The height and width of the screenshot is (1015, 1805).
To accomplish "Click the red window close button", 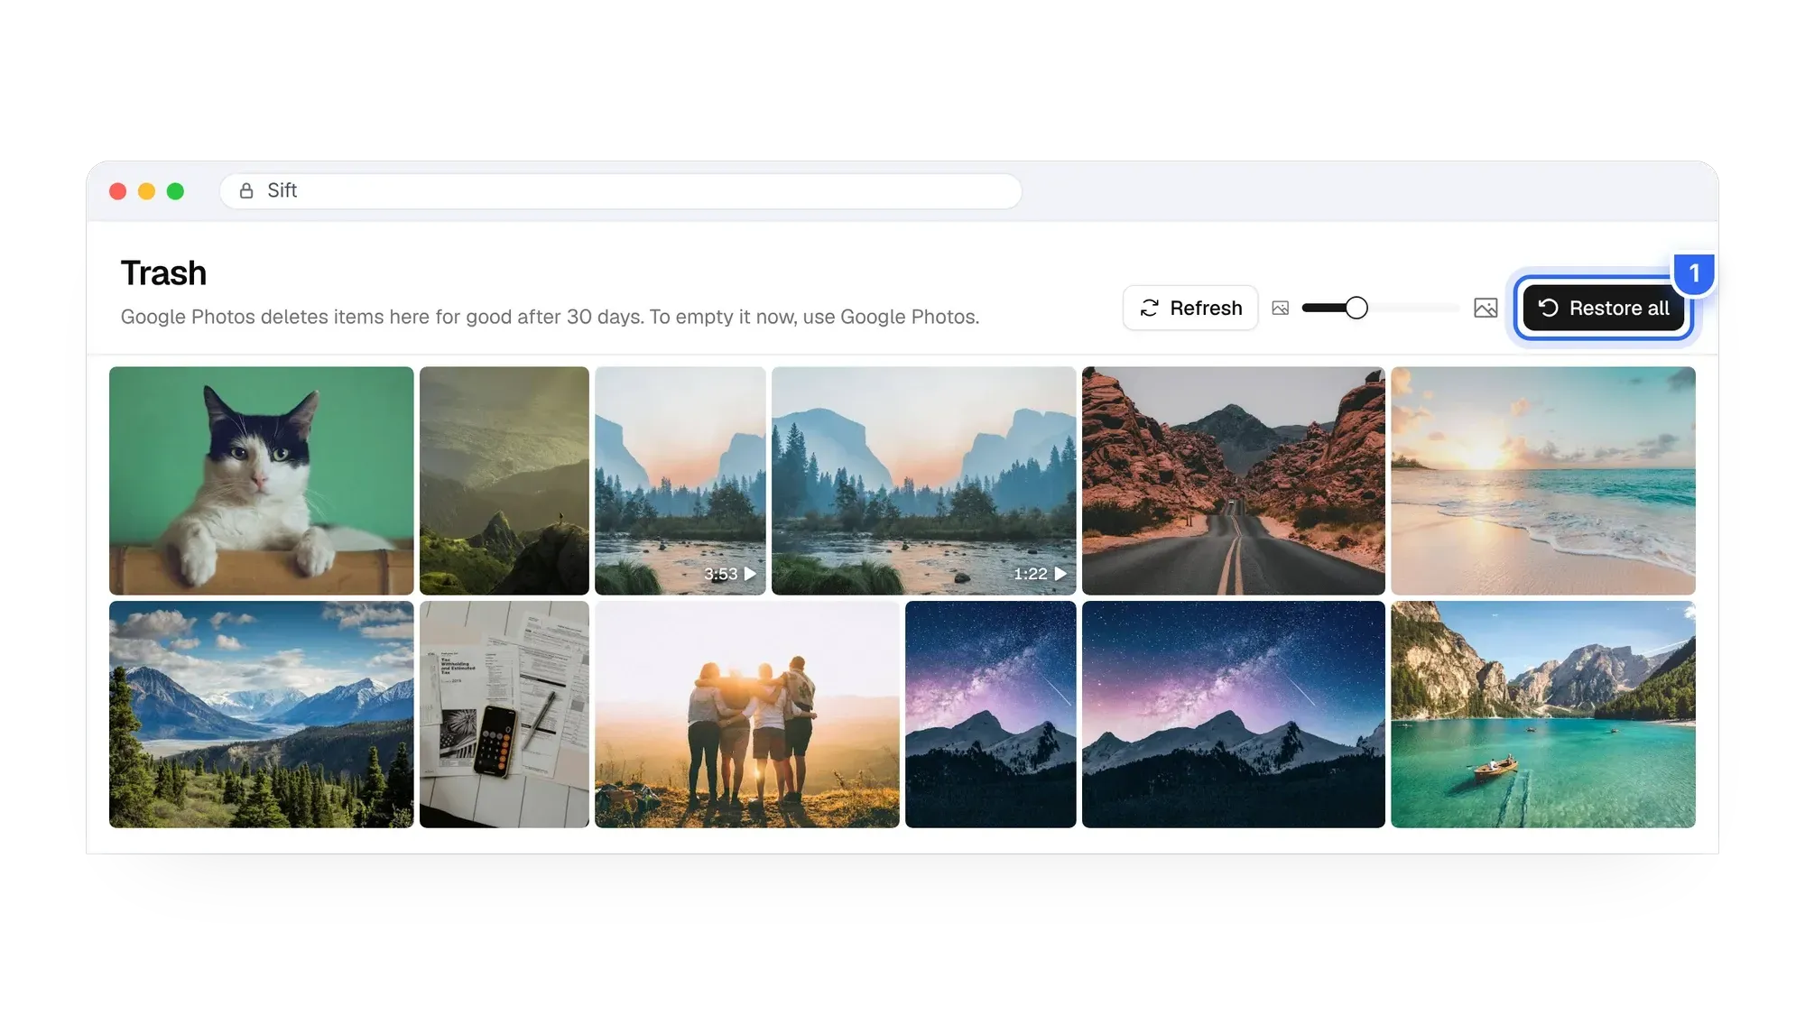I will (x=117, y=190).
